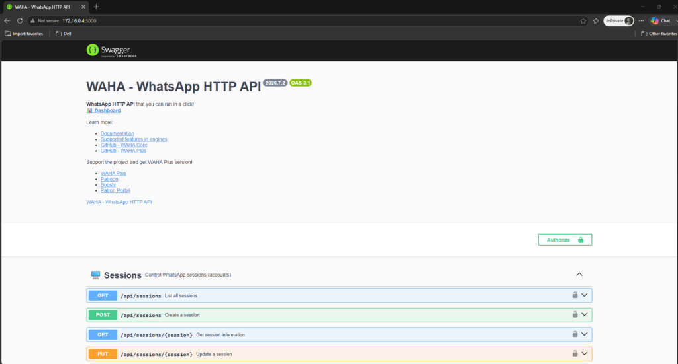This screenshot has width=678, height=364.
Task: Click the Sessions section heading
Action: [x=122, y=275]
